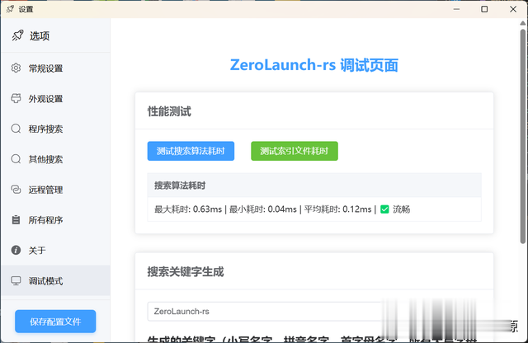Click the 流畅 status label
Screen dimensions: 528x343
click(x=402, y=209)
